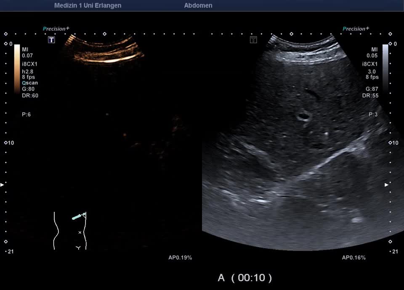Click the AP0.19% acoustic power readout
Viewport: 404px width, 290px height.
[180, 258]
